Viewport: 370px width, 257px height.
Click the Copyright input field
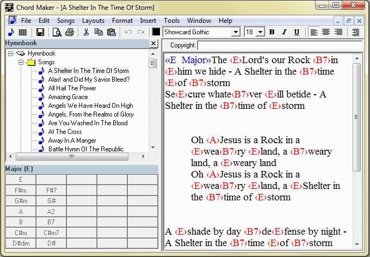pos(280,45)
